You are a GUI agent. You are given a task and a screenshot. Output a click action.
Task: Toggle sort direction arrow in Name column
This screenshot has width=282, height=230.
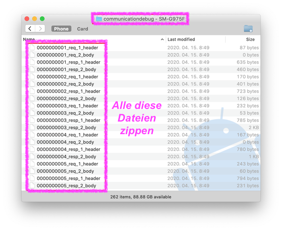162,39
